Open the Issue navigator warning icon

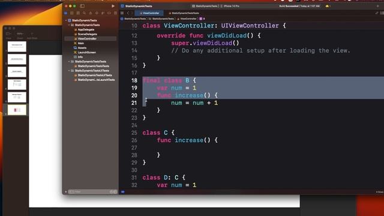click(91, 13)
